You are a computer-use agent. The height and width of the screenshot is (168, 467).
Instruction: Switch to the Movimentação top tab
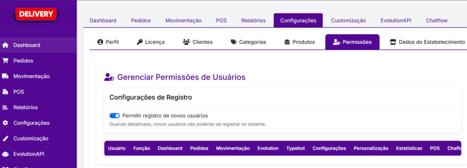183,20
